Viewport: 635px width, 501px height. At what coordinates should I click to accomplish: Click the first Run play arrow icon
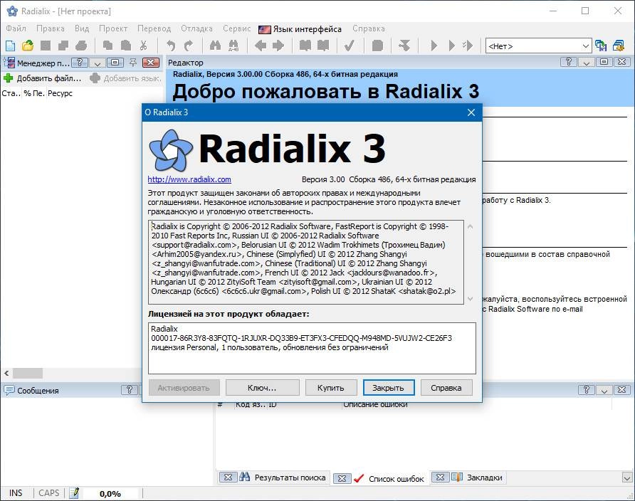click(x=434, y=46)
